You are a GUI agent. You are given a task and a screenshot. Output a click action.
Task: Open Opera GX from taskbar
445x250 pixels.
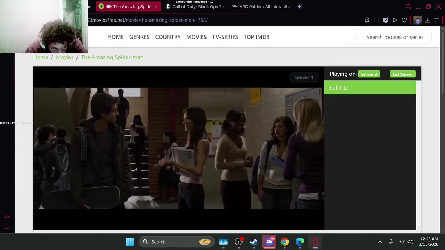point(315,242)
